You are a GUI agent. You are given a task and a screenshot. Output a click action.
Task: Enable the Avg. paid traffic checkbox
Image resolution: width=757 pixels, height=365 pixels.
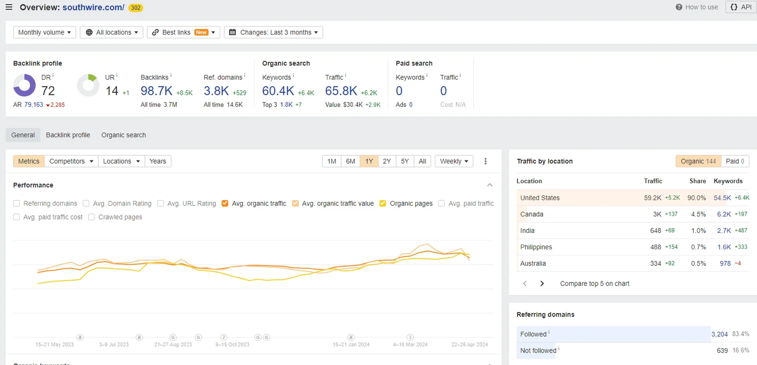(x=441, y=204)
